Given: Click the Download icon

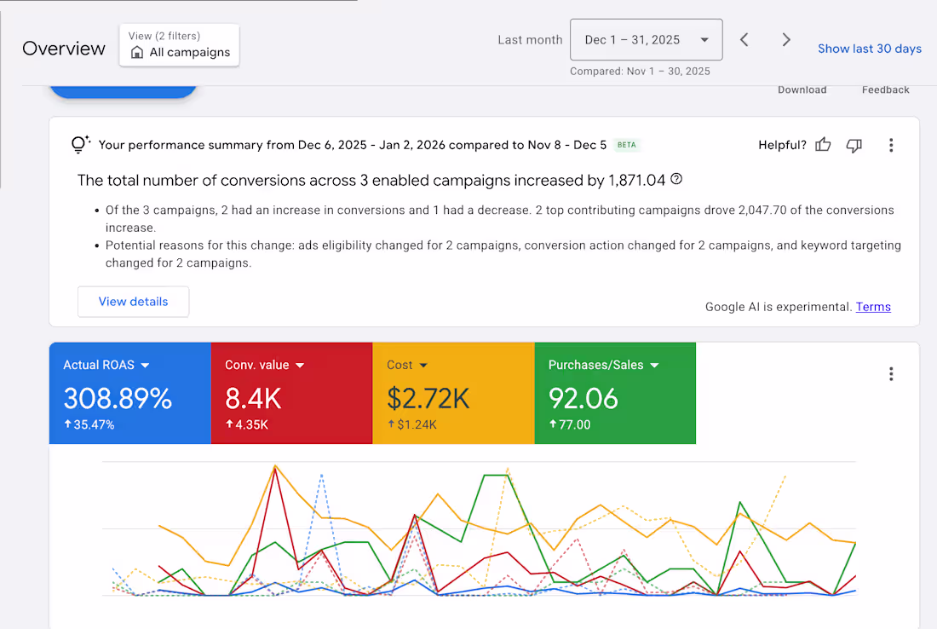Looking at the screenshot, I should (802, 89).
